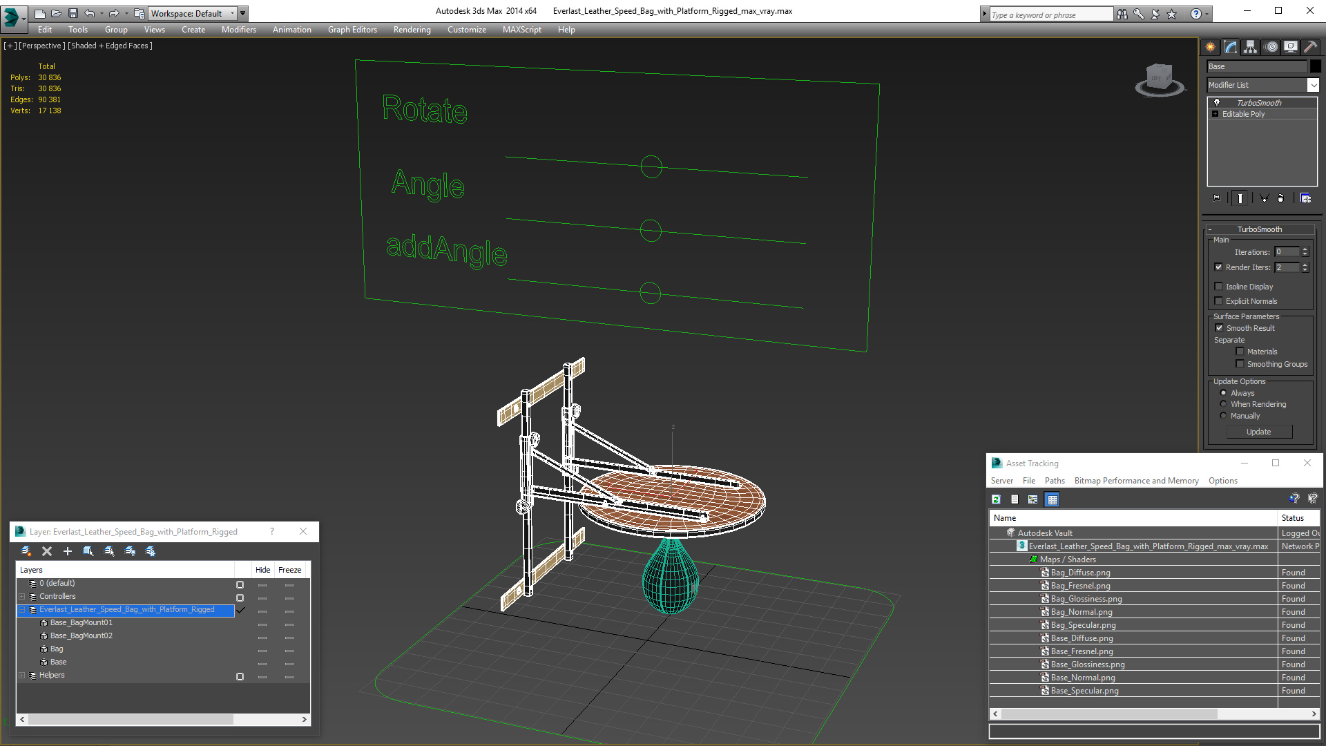Viewport: 1326px width, 746px height.
Task: Enable Separate by Smoothing Groups checkbox
Action: click(x=1240, y=364)
